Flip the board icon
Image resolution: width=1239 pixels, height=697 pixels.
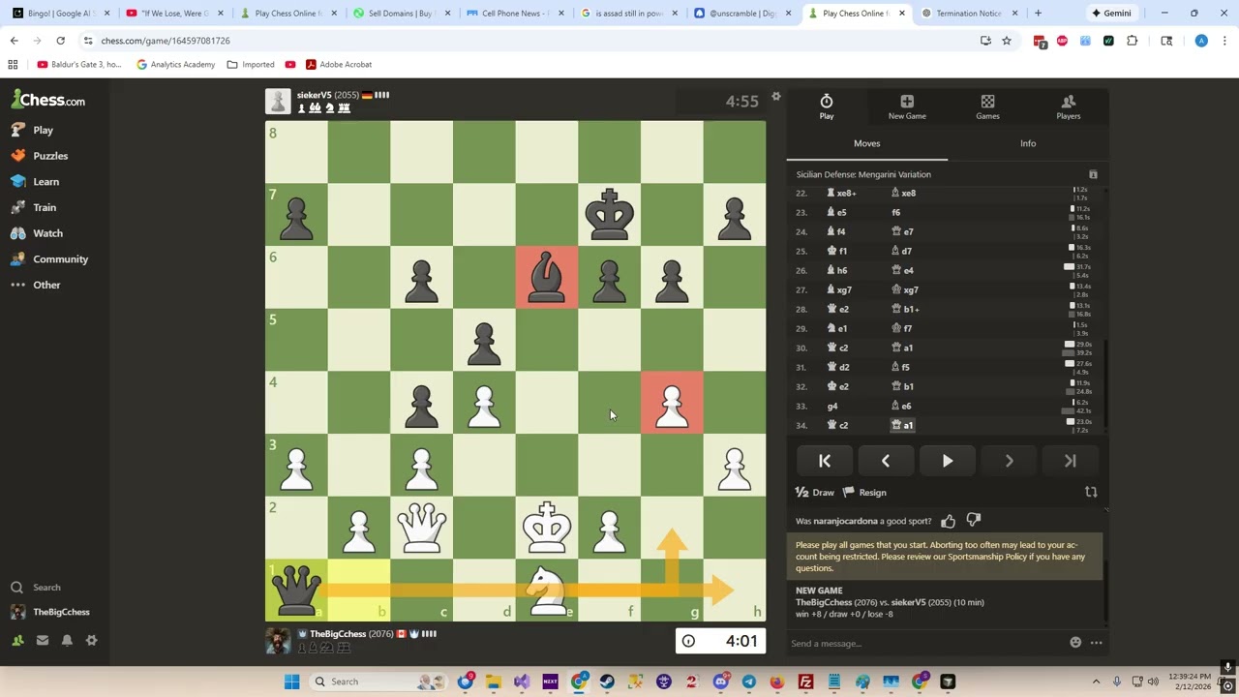1091,492
